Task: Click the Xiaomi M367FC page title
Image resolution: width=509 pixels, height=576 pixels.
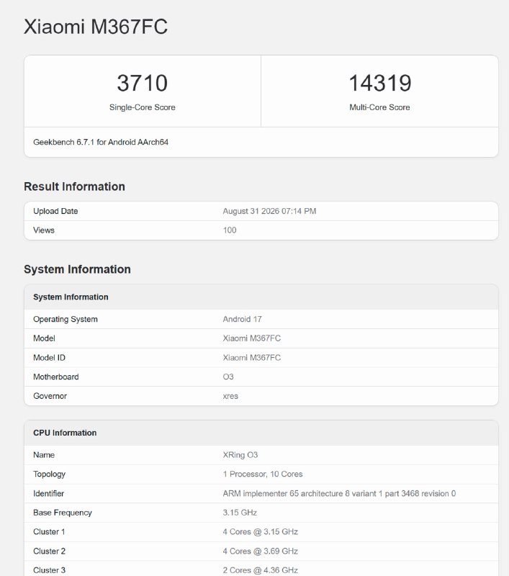Action: [x=96, y=27]
